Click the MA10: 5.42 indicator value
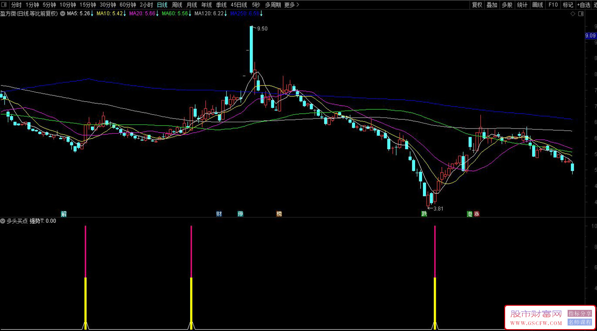This screenshot has width=597, height=331. [x=112, y=14]
